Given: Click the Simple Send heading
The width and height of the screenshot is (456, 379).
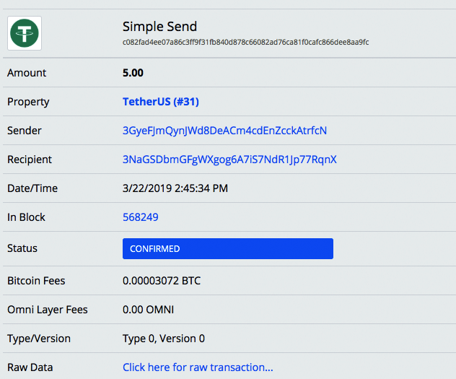Looking at the screenshot, I should (x=159, y=27).
